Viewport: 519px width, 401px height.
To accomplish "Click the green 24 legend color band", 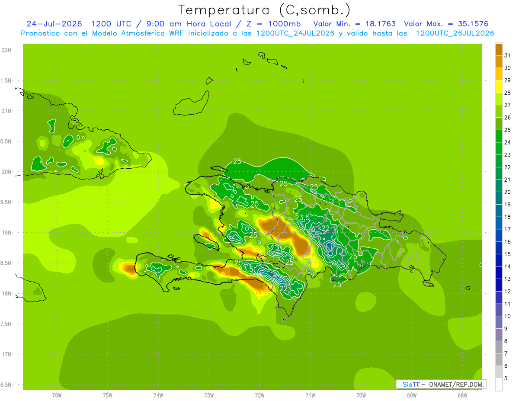I will (499, 136).
